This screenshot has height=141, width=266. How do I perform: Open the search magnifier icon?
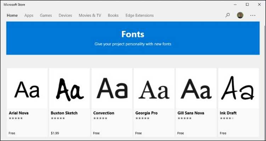227,16
